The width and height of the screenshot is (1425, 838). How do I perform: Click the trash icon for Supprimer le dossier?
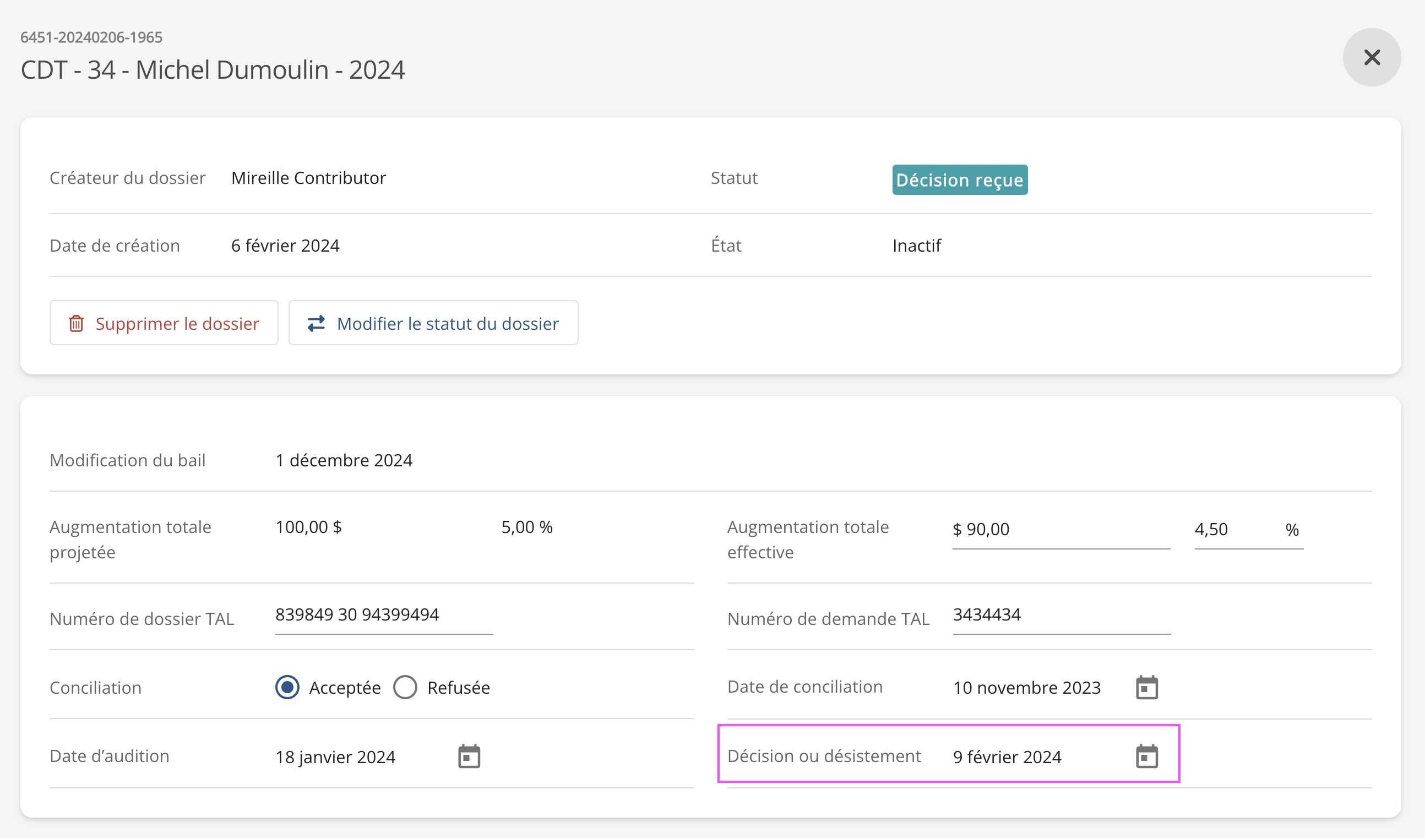coord(77,323)
